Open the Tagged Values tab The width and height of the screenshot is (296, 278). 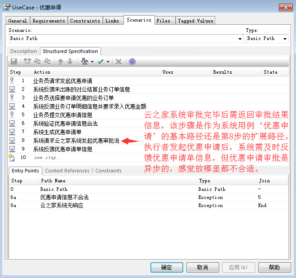(x=195, y=21)
